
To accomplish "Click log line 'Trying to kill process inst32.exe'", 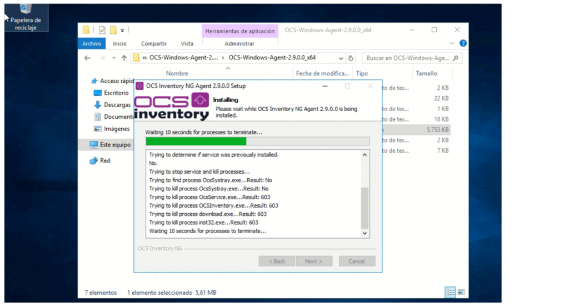I will click(x=203, y=223).
